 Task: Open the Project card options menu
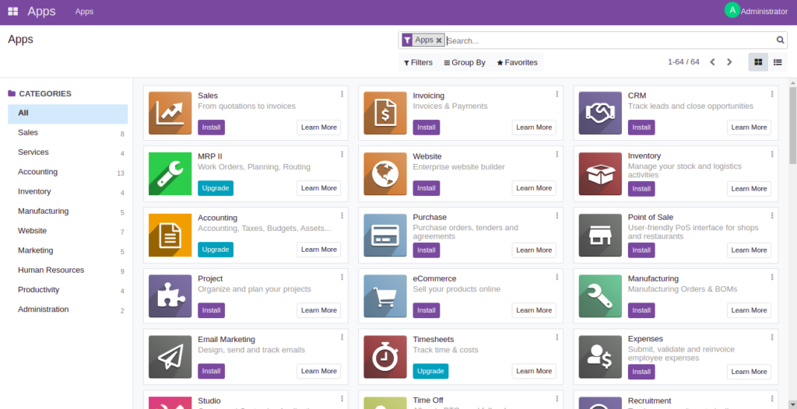tap(342, 277)
